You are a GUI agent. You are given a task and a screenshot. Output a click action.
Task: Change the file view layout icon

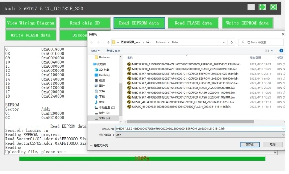(x=267, y=51)
